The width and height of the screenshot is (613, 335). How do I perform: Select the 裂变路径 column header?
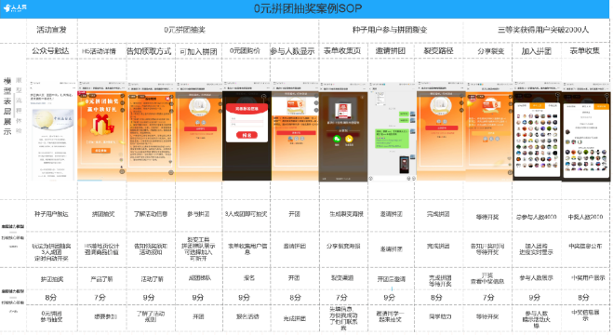[x=439, y=51]
